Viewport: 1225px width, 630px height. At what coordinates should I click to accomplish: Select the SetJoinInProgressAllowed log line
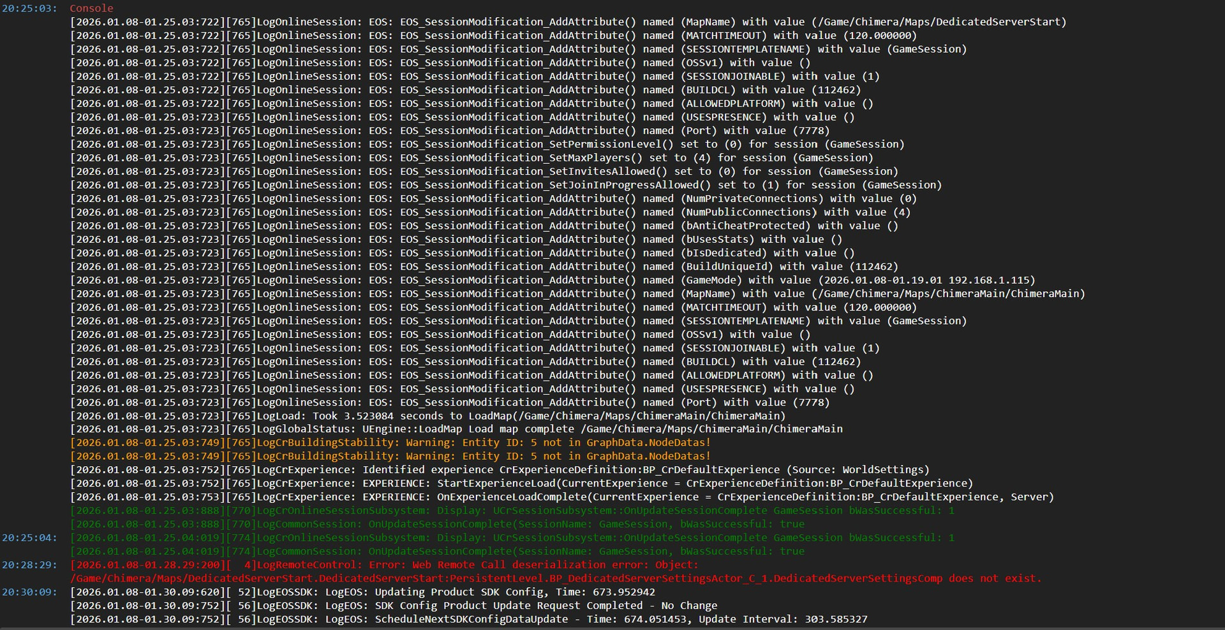(506, 185)
